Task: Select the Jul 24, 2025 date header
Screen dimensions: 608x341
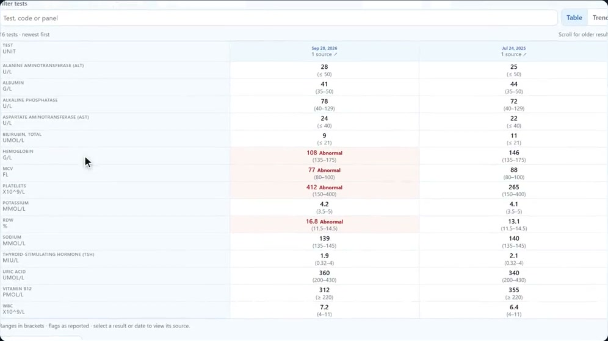Action: [514, 48]
